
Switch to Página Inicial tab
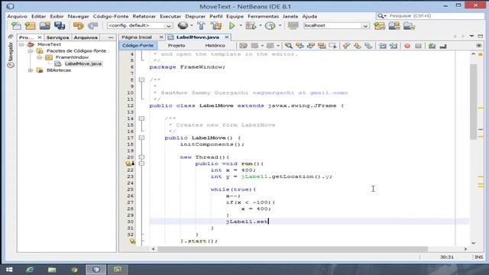click(137, 37)
